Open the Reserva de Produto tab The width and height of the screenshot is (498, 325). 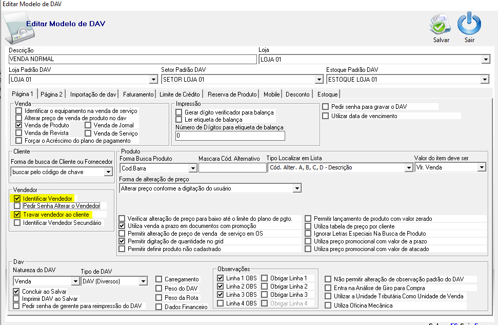(232, 94)
